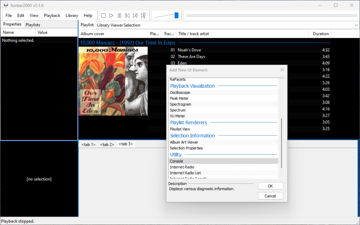The height and width of the screenshot is (225, 360).
Task: Click the Our Time In Eden album cover
Action: 113,81
